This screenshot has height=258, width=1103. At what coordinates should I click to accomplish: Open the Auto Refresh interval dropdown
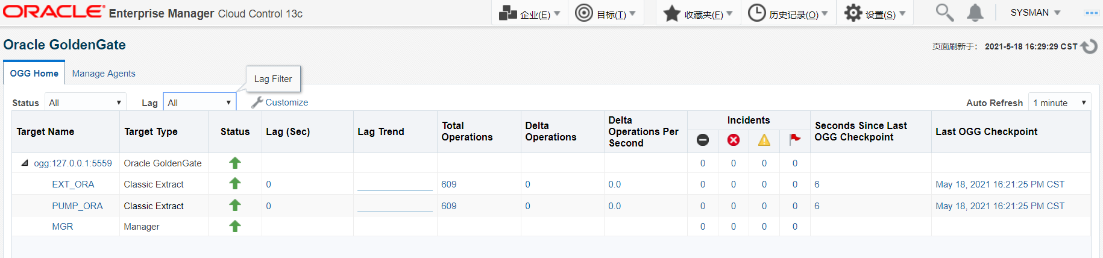pyautogui.click(x=1059, y=103)
